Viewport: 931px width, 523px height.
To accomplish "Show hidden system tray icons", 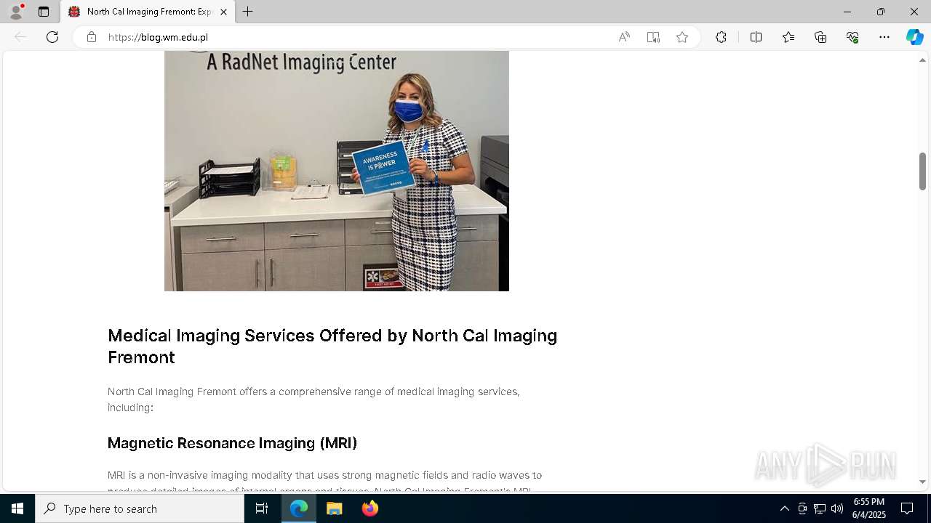I will coord(784,508).
